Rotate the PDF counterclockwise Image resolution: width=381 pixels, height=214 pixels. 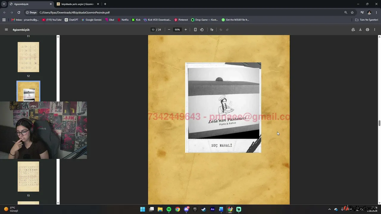pos(202,30)
